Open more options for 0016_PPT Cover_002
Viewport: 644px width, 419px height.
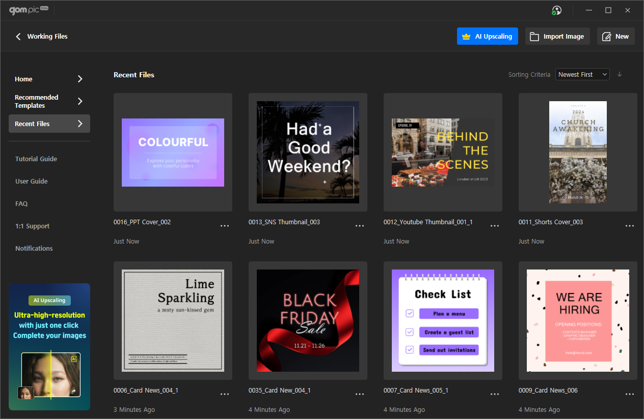225,226
